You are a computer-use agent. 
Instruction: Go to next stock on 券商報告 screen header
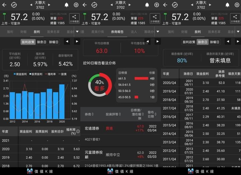pyautogui.click(x=130, y=5)
